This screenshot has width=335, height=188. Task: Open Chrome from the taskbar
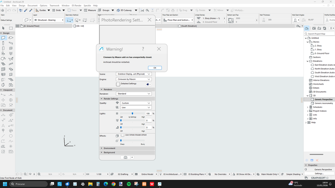[113, 184]
